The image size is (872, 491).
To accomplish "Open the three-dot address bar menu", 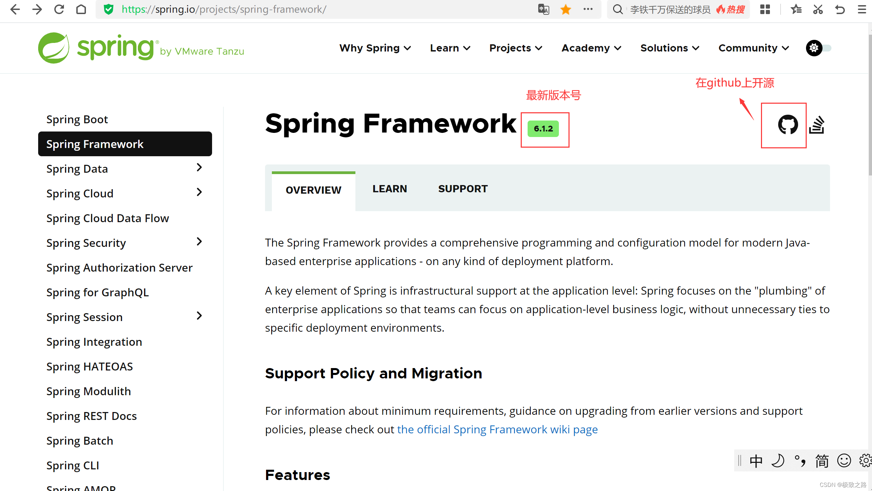I will pos(588,9).
